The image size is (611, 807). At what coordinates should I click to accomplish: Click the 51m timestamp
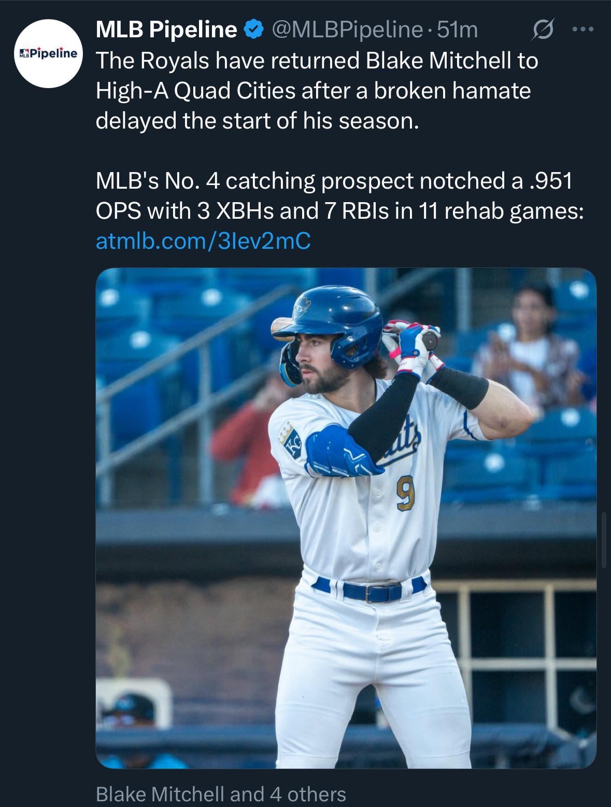pos(457,30)
